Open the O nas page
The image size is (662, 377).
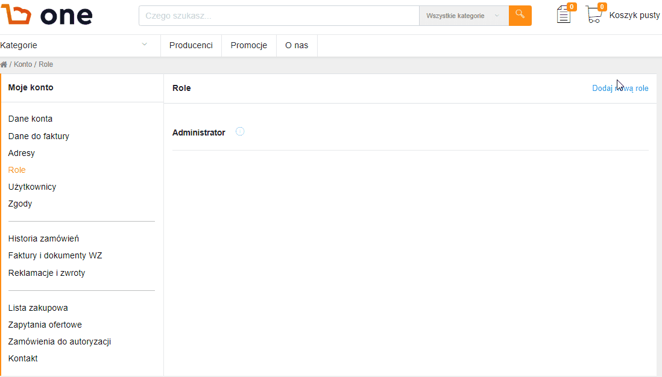(297, 45)
